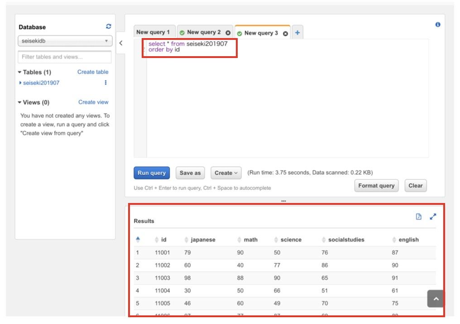The height and width of the screenshot is (324, 460).
Task: Collapse the Views section
Action: tap(20, 102)
